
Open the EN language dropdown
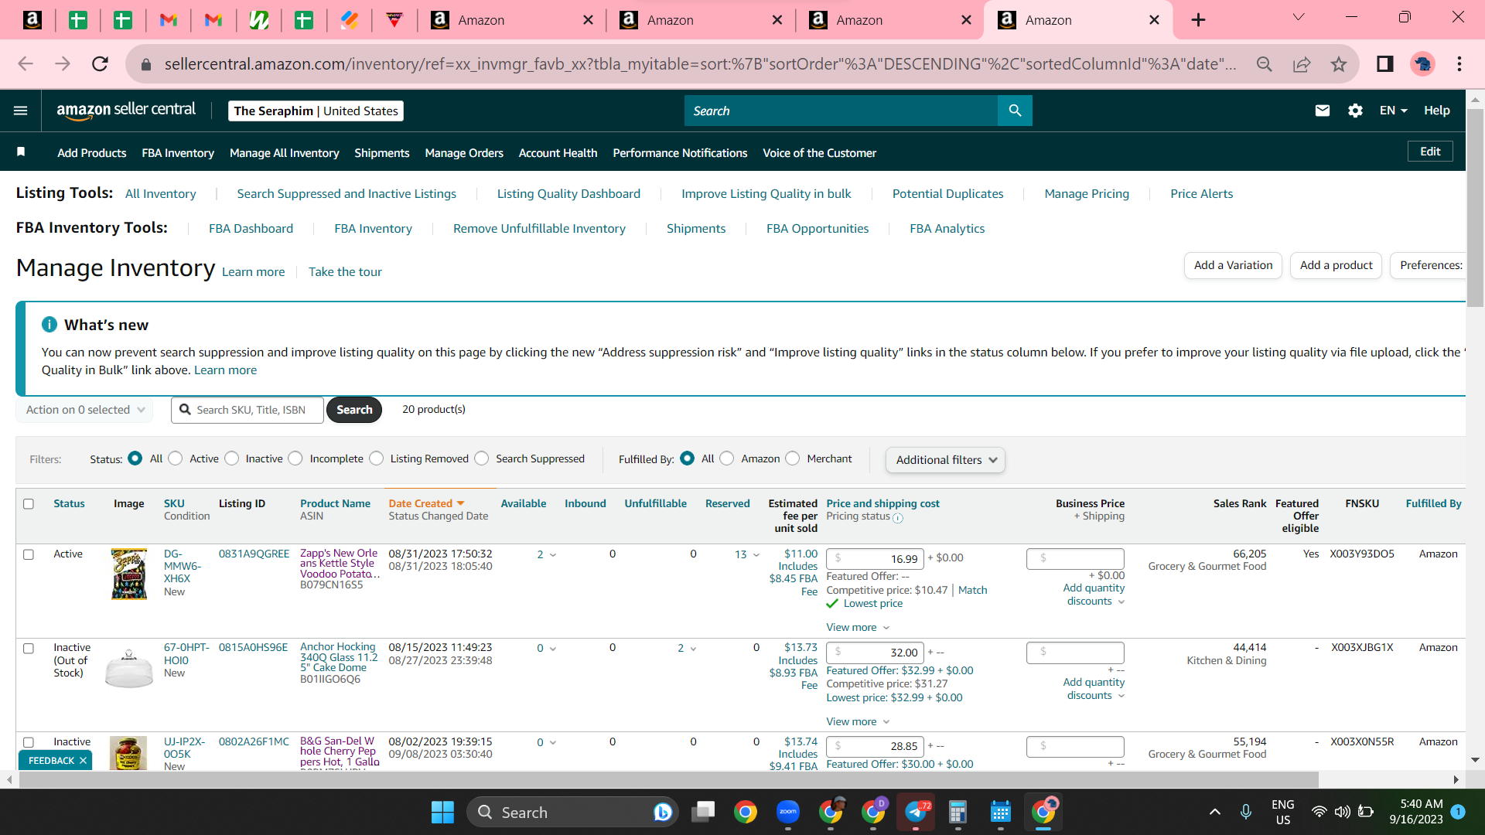[x=1393, y=111]
